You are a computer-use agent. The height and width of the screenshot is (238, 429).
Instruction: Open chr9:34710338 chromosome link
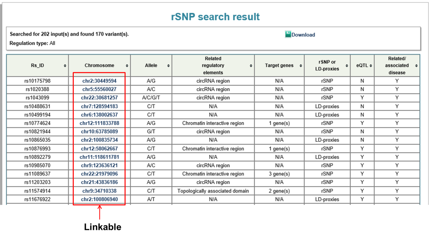99,191
